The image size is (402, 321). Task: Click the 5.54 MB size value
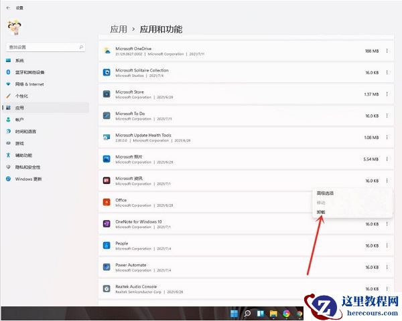[x=371, y=159]
